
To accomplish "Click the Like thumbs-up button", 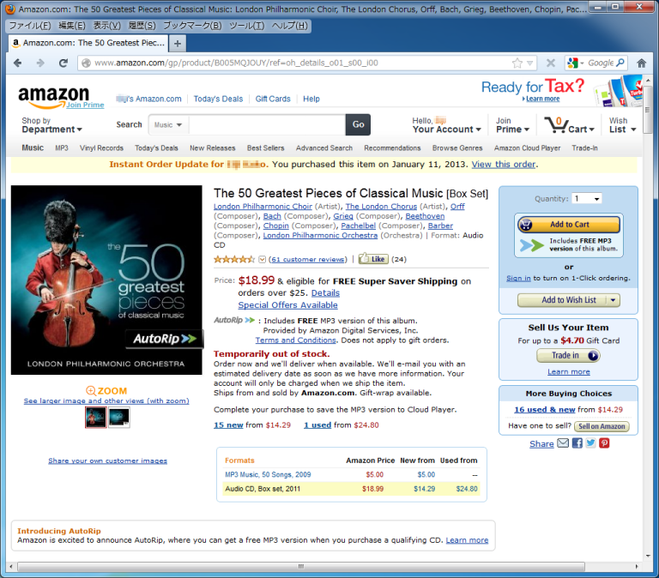I will click(373, 259).
